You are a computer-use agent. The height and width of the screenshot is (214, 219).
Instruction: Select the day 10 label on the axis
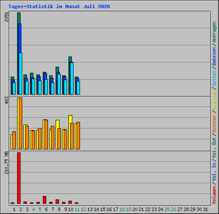click(71, 209)
